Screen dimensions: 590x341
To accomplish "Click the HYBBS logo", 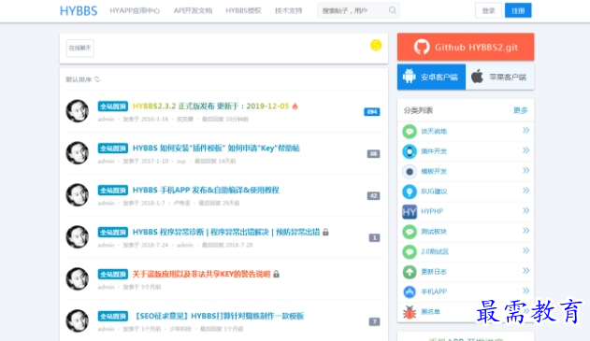I will click(x=79, y=10).
